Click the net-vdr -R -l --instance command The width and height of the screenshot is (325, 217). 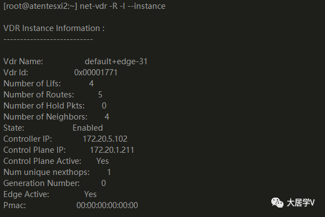pyautogui.click(x=122, y=6)
